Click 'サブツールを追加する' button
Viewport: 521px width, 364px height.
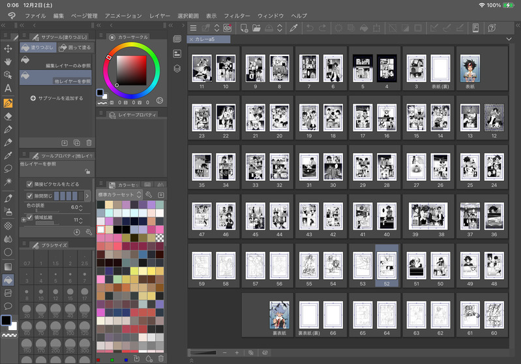tap(57, 98)
